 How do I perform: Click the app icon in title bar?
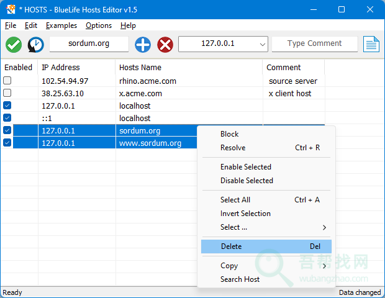click(x=11, y=9)
